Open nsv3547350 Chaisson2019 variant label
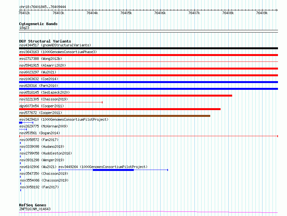 point(44,174)
